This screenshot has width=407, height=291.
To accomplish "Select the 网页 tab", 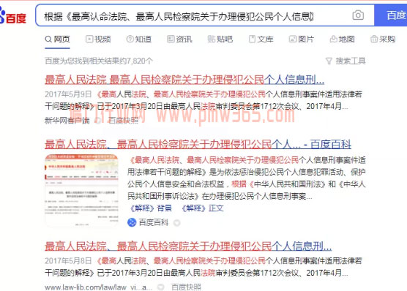I will tap(57, 39).
